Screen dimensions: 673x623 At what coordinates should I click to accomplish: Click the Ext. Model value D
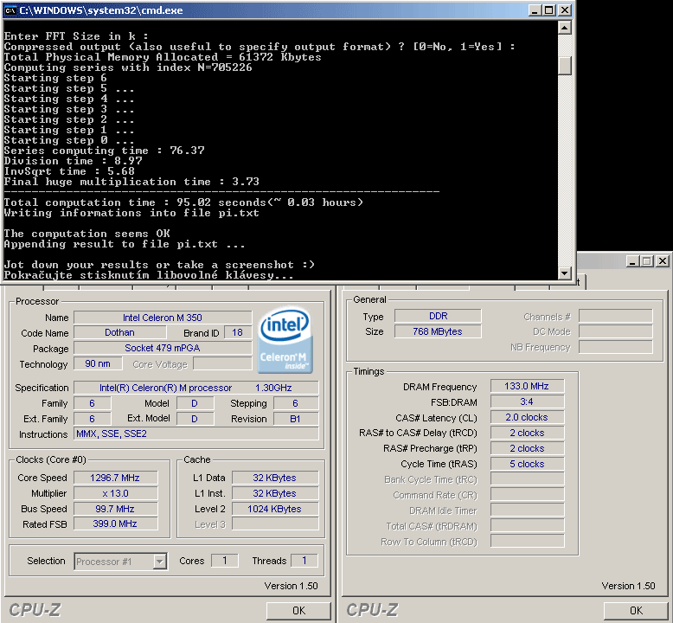click(x=195, y=419)
